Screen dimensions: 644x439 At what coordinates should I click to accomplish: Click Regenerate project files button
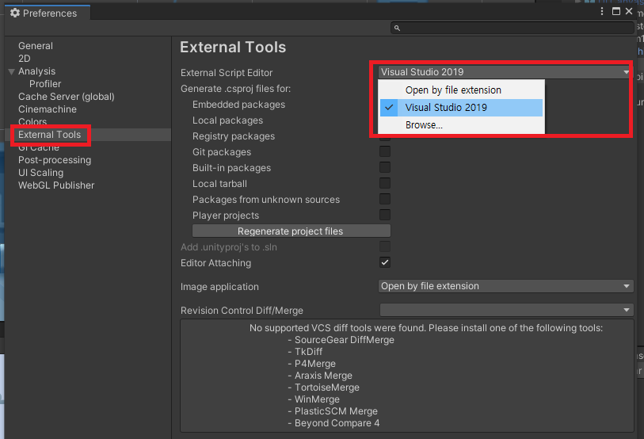coord(292,231)
